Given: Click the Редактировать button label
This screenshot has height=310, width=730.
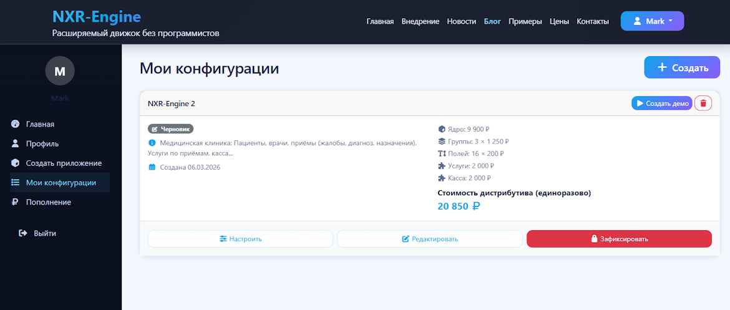Looking at the screenshot, I should (x=435, y=239).
